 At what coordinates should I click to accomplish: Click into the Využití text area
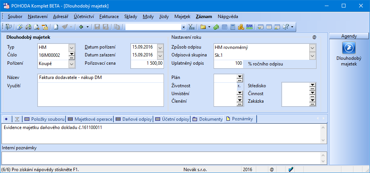point(101,94)
